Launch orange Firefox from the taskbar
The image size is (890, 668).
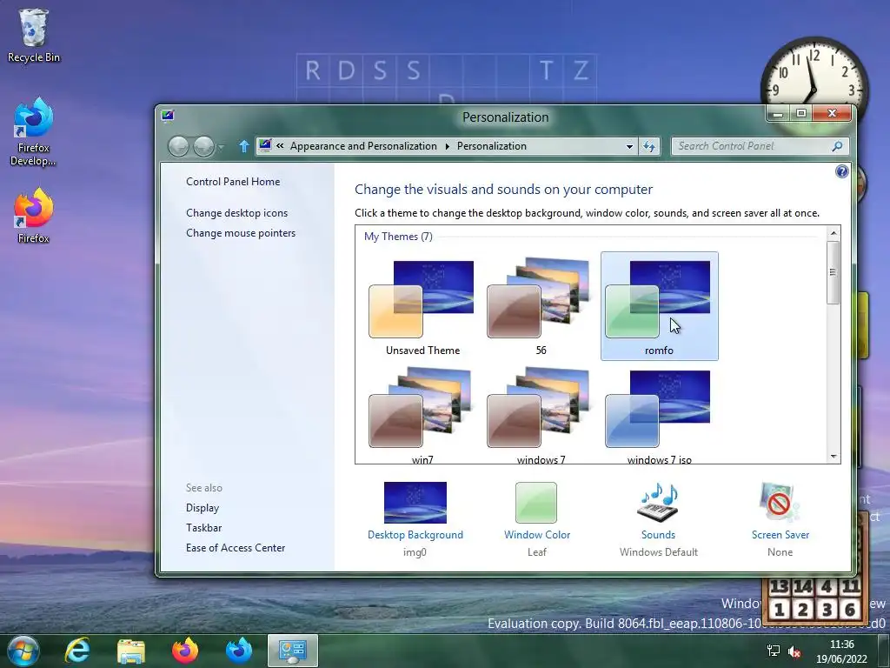point(185,651)
